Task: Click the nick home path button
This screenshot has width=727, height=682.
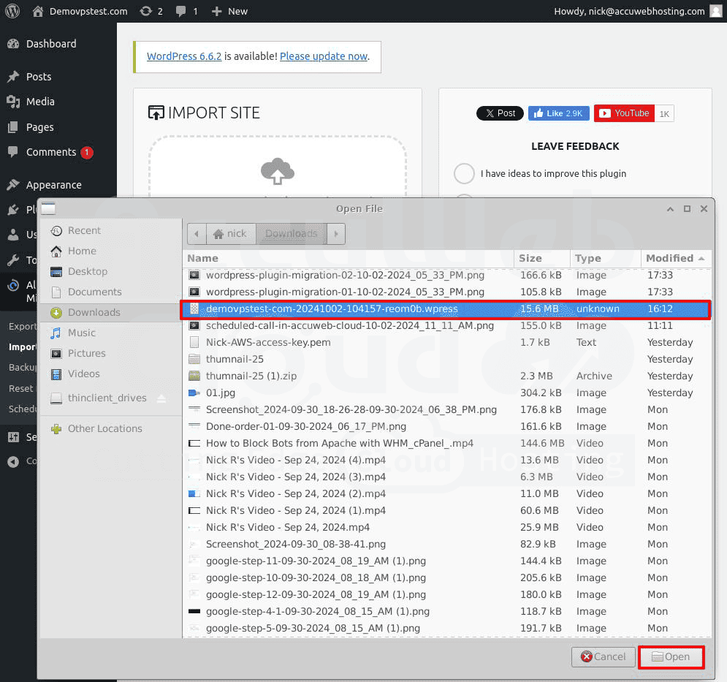Action: (x=230, y=234)
